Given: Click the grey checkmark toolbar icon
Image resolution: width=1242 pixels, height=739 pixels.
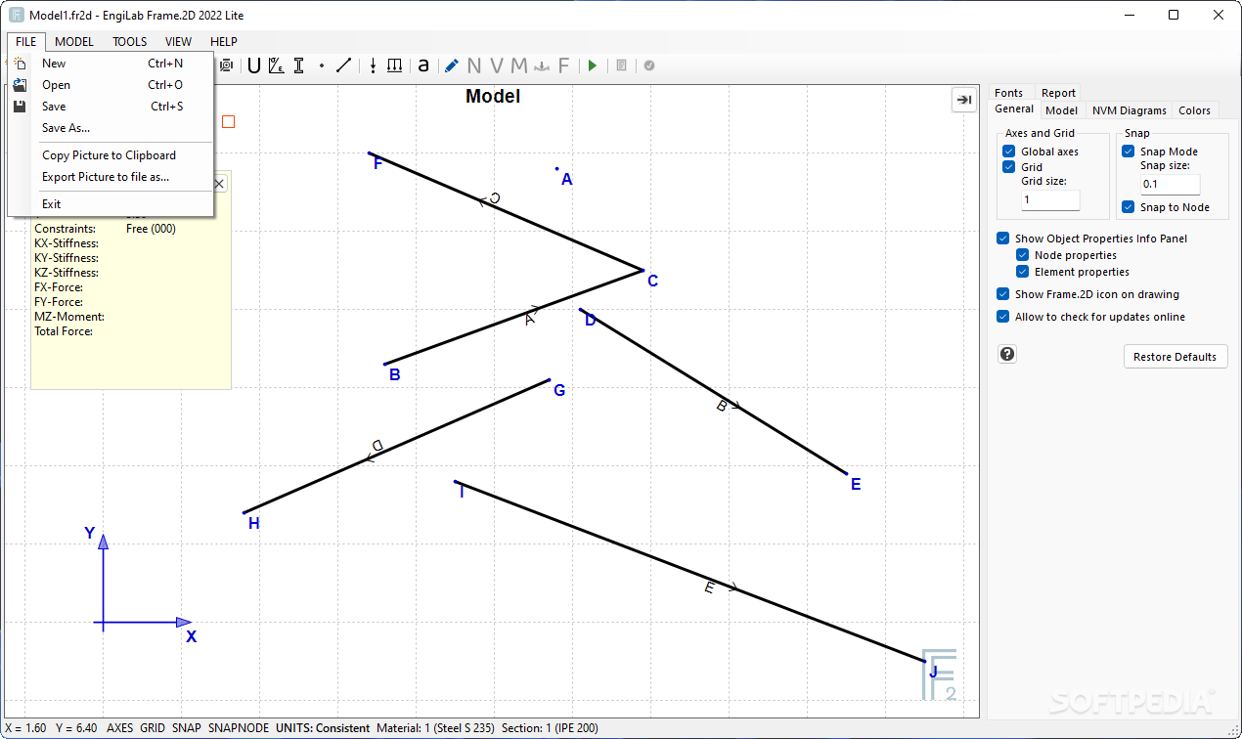Looking at the screenshot, I should pos(649,65).
